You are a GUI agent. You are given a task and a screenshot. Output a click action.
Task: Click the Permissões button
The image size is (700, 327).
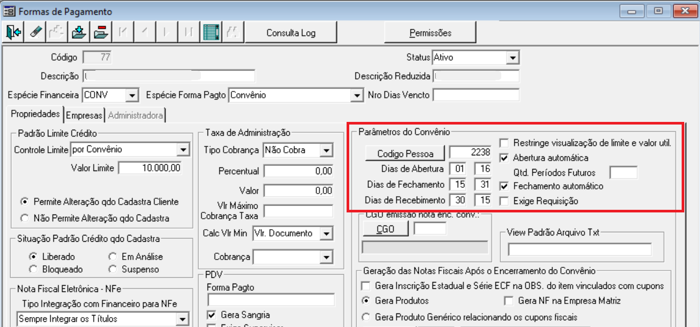coord(430,33)
